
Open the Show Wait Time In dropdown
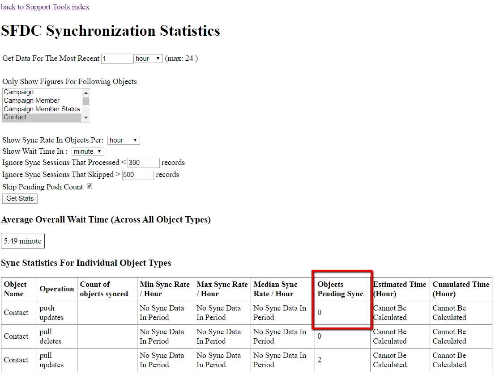[88, 151]
